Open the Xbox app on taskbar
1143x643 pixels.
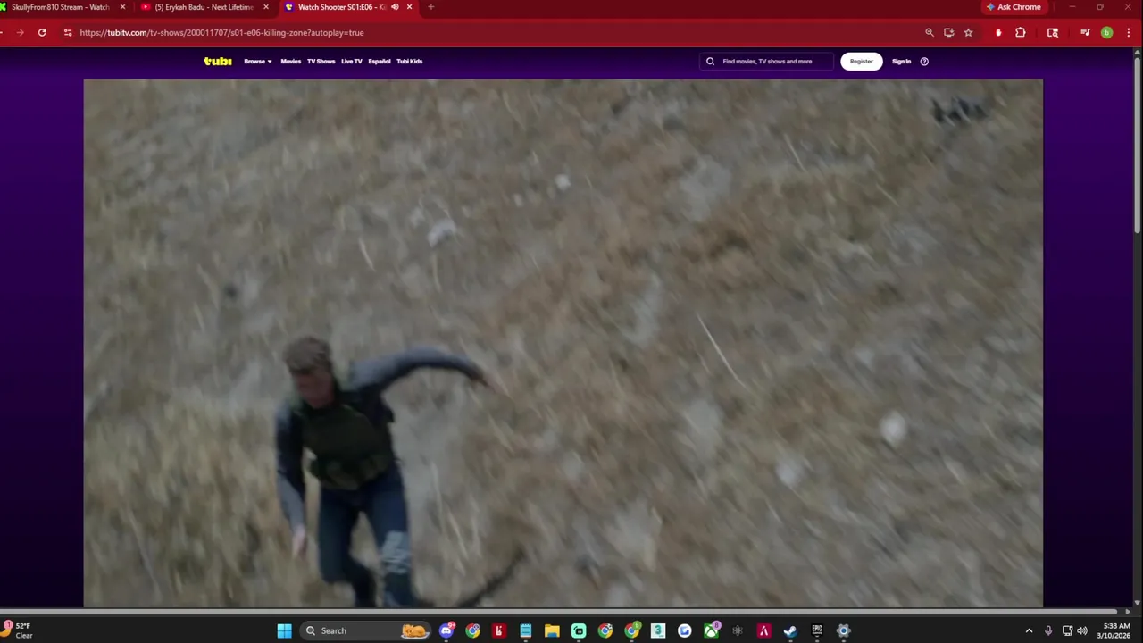coord(711,630)
